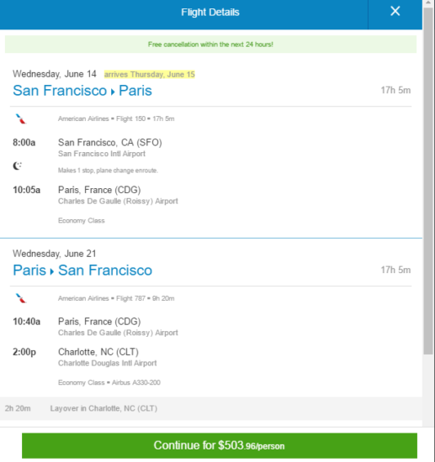Click American Airlines logo for Flight 787
Image resolution: width=435 pixels, height=462 pixels.
pyautogui.click(x=21, y=298)
